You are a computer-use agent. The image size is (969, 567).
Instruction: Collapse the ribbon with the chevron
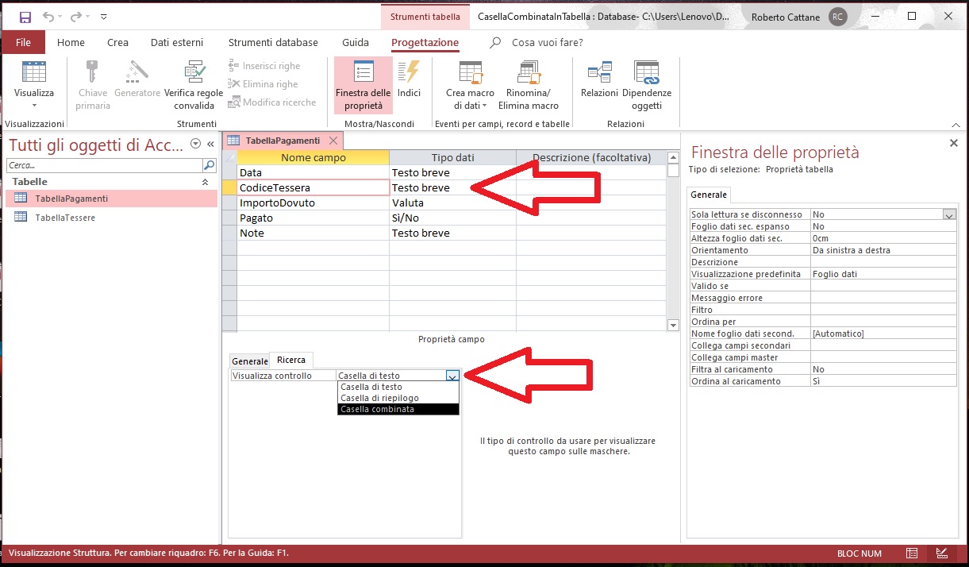(x=956, y=124)
